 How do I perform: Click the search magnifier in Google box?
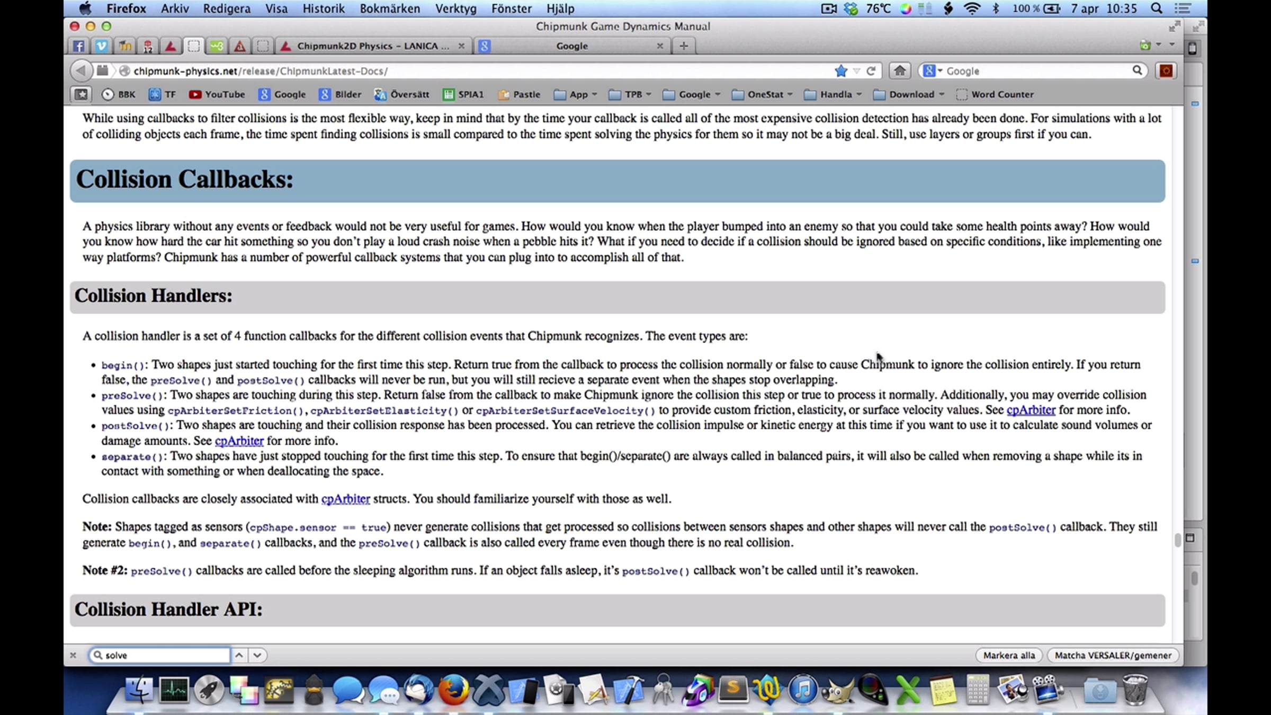pos(1136,70)
